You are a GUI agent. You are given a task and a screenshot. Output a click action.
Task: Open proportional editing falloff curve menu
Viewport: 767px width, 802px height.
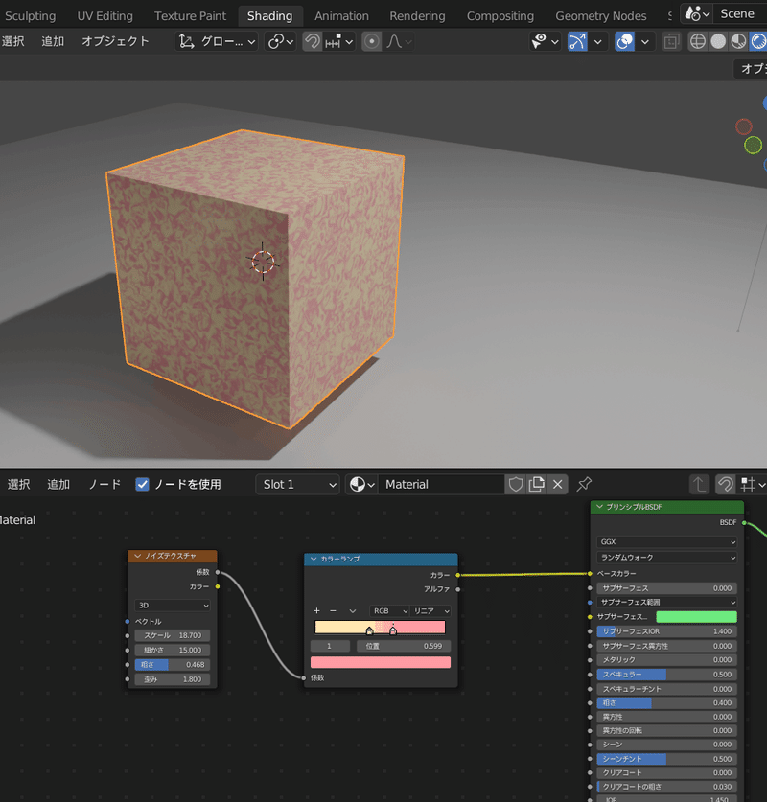(399, 41)
